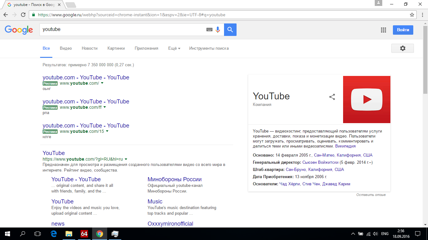Open ad result with description рпа

click(86, 102)
